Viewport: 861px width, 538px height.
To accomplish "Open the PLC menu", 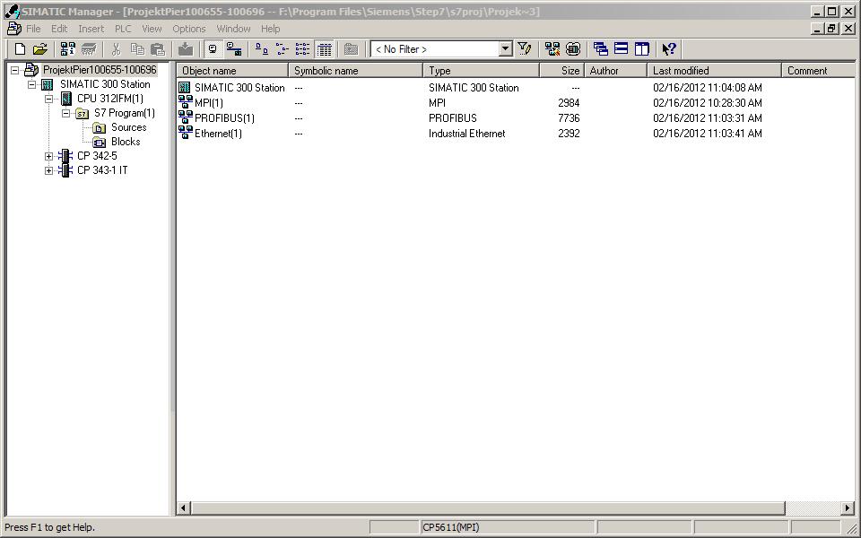I will tap(123, 29).
